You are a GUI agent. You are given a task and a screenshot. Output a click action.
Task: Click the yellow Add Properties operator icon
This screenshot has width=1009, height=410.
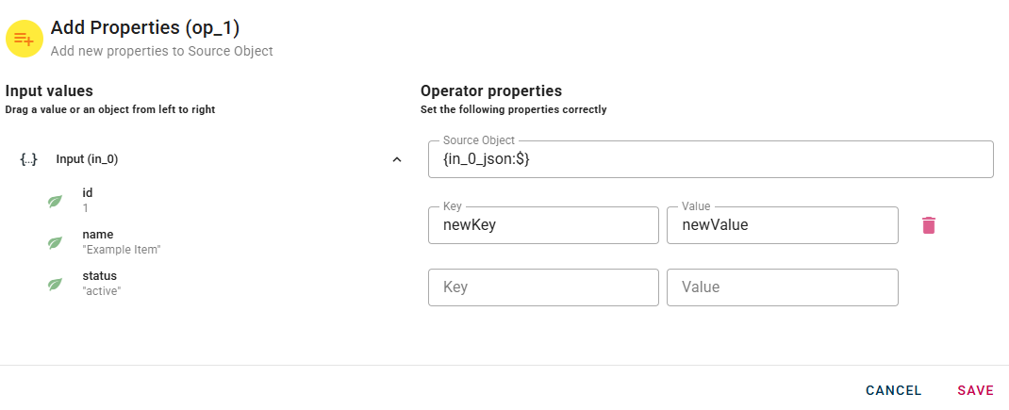25,39
